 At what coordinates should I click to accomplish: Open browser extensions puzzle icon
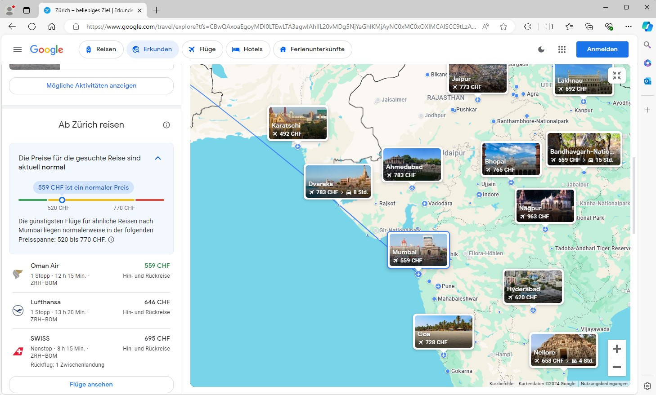click(x=528, y=27)
